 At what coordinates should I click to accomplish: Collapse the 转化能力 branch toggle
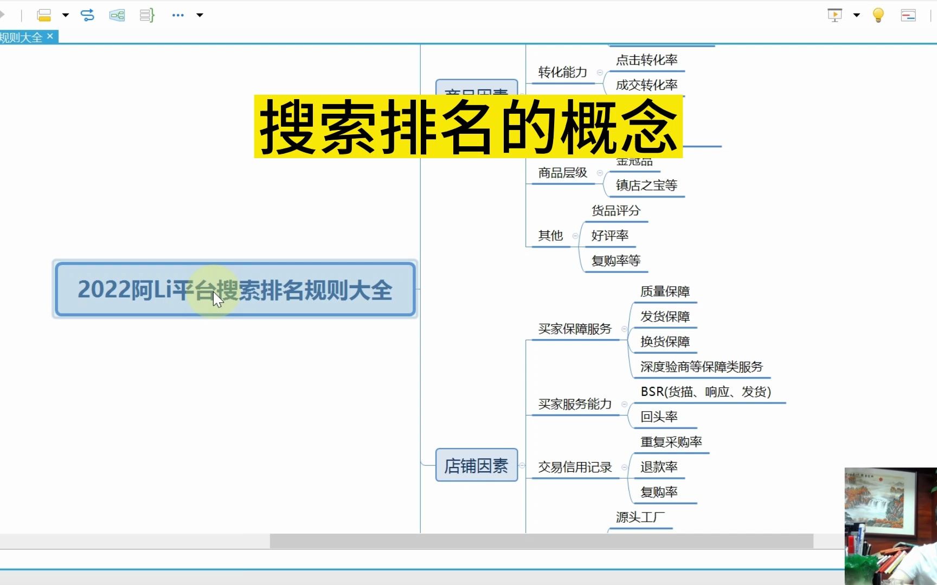click(x=600, y=73)
